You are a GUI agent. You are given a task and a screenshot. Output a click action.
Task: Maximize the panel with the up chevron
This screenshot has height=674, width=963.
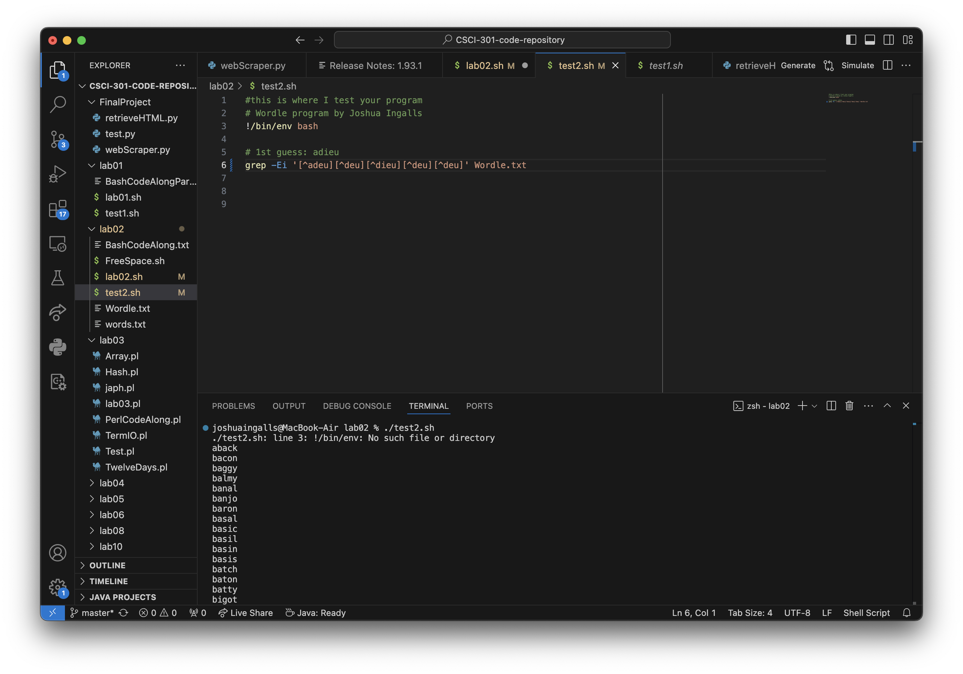887,406
